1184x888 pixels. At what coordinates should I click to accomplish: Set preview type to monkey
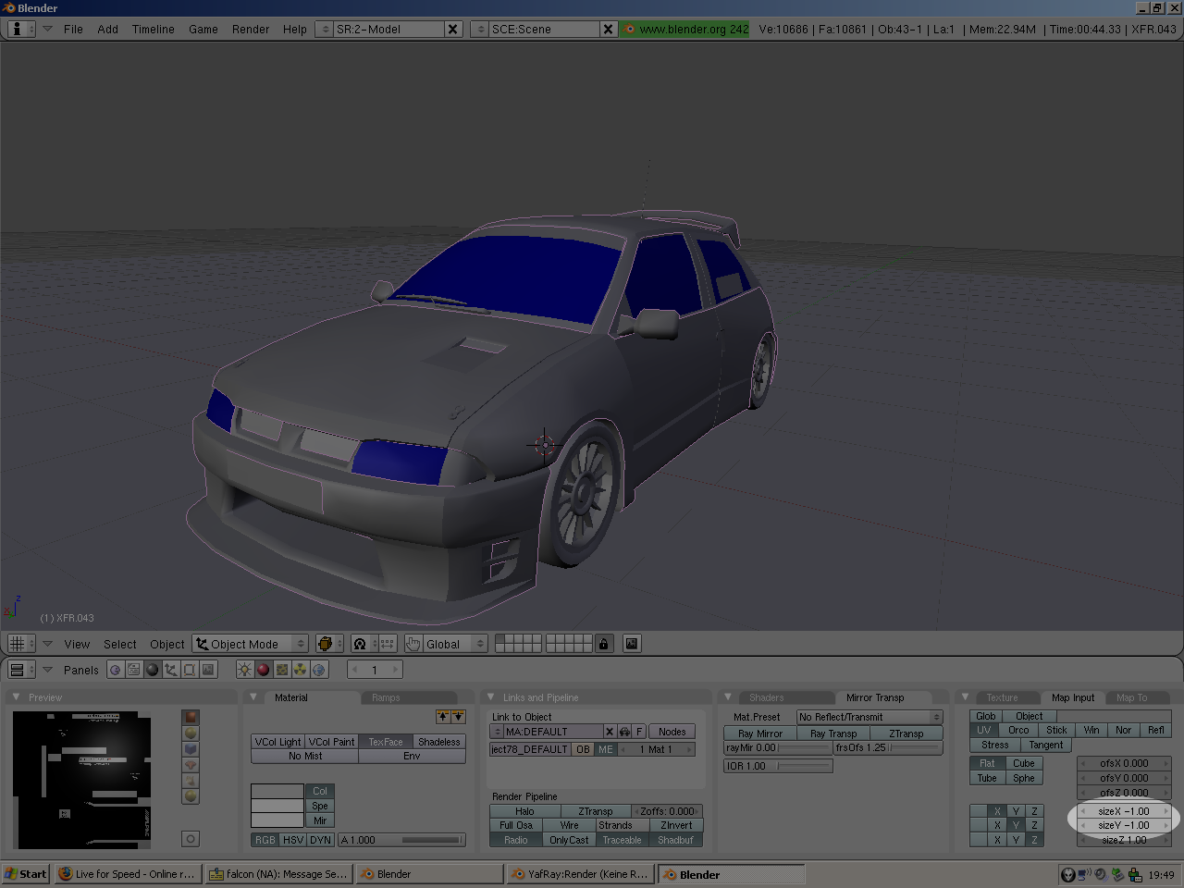click(x=191, y=765)
